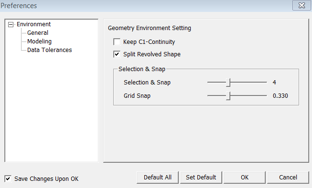This screenshot has width=312, height=188.
Task: Click Selection & Snap slider track left of handle
Action: 216,82
